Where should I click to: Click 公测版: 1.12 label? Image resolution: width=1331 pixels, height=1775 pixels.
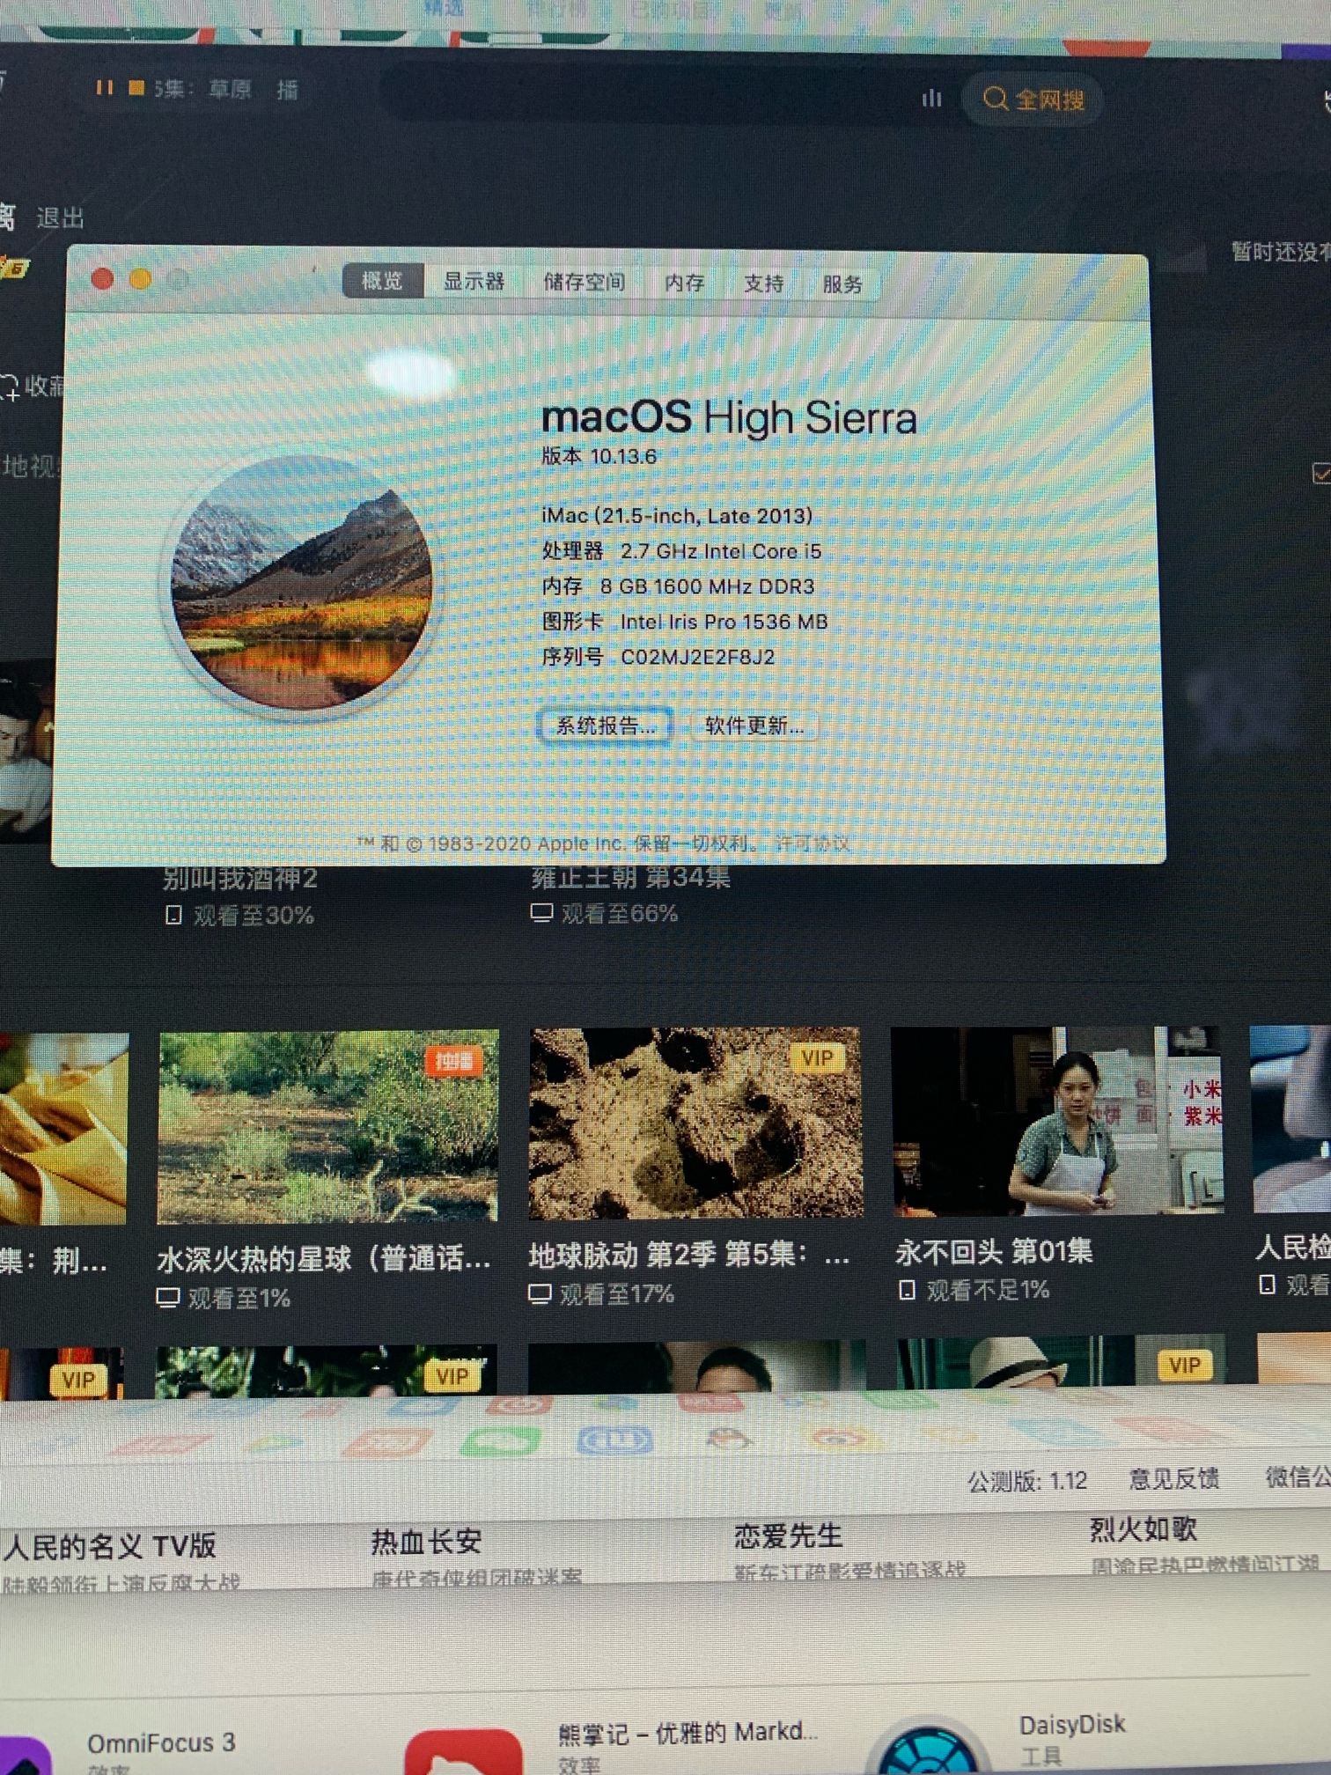pyautogui.click(x=1027, y=1482)
